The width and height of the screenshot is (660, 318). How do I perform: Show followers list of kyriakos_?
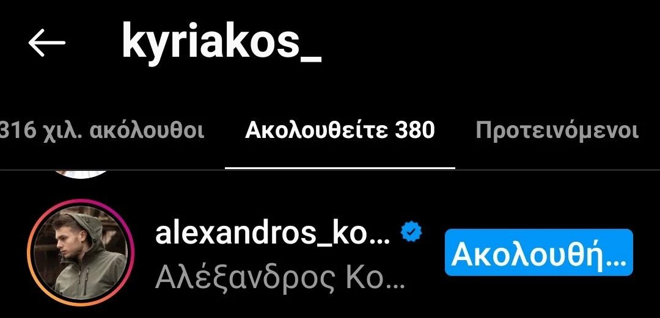[102, 131]
